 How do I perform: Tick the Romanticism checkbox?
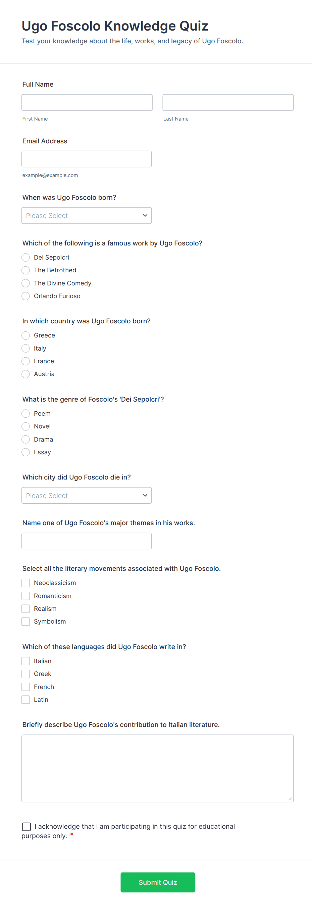tap(26, 596)
